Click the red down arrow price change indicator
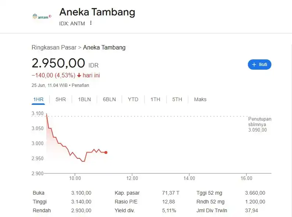Image resolution: width=292 pixels, height=217 pixels. 79,76
